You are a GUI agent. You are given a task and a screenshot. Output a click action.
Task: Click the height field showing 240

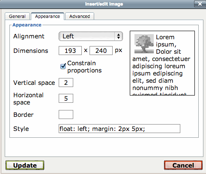tap(101, 50)
